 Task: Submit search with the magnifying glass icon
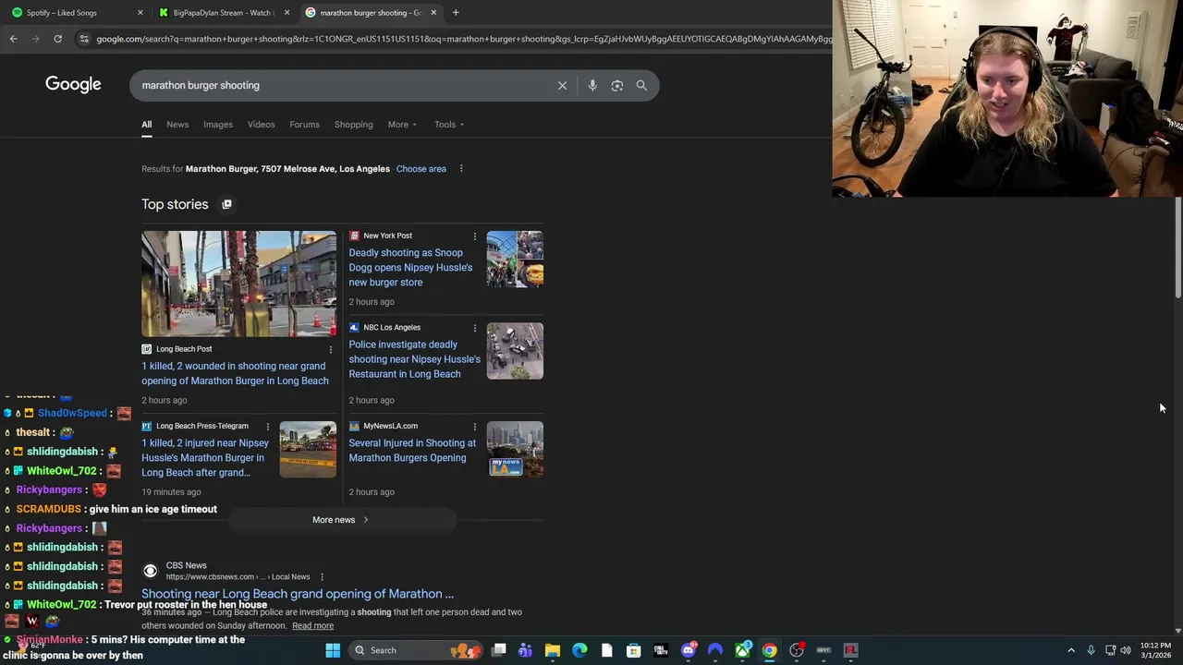pyautogui.click(x=641, y=85)
